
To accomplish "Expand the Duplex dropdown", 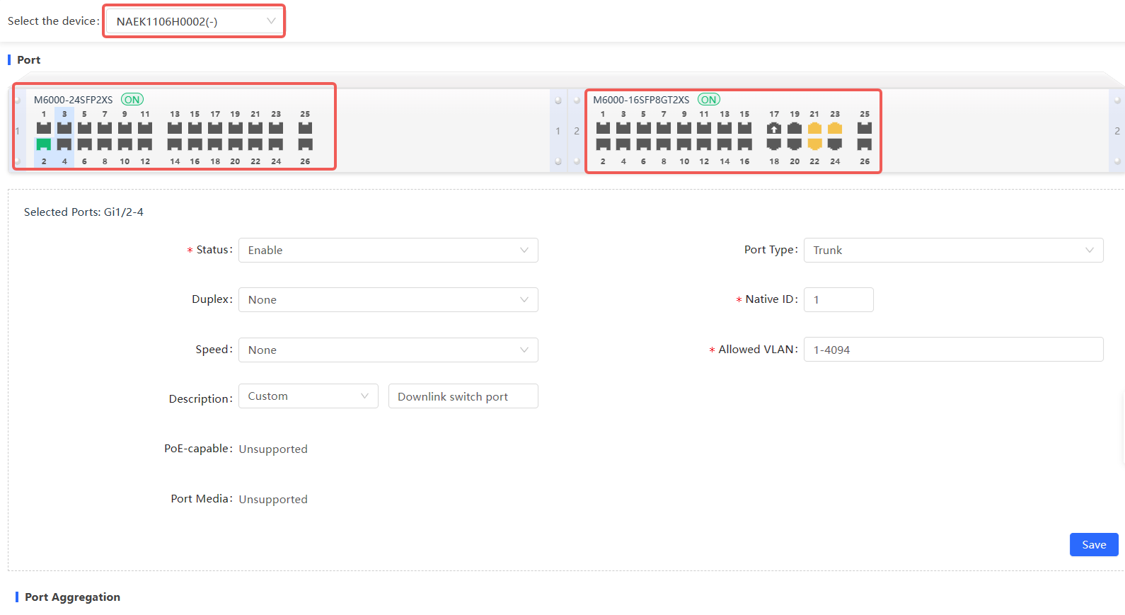I will tap(388, 300).
